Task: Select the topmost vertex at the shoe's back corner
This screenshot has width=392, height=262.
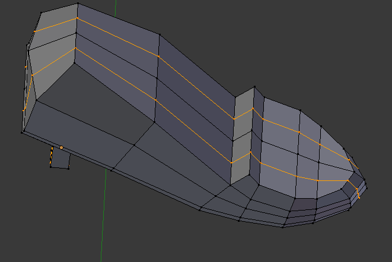Action: click(78, 4)
